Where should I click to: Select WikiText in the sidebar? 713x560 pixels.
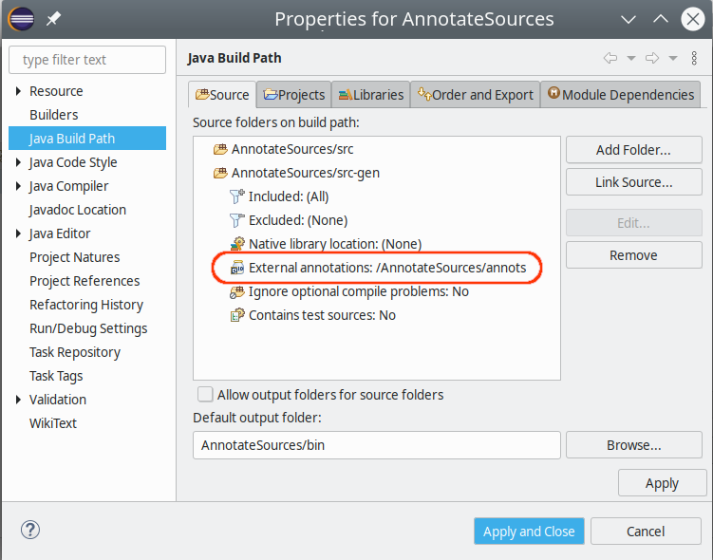tap(53, 423)
